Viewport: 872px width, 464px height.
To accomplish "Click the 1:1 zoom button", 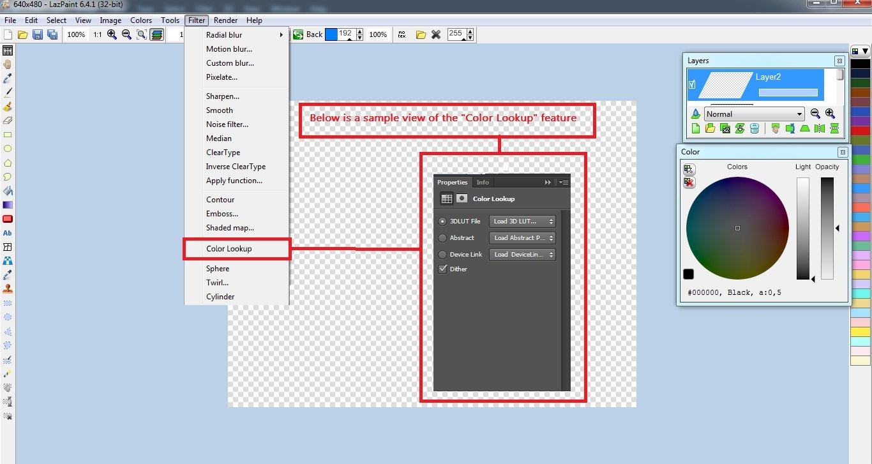I will (x=97, y=34).
